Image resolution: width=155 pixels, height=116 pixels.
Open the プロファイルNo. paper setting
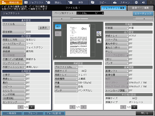pos(66,67)
